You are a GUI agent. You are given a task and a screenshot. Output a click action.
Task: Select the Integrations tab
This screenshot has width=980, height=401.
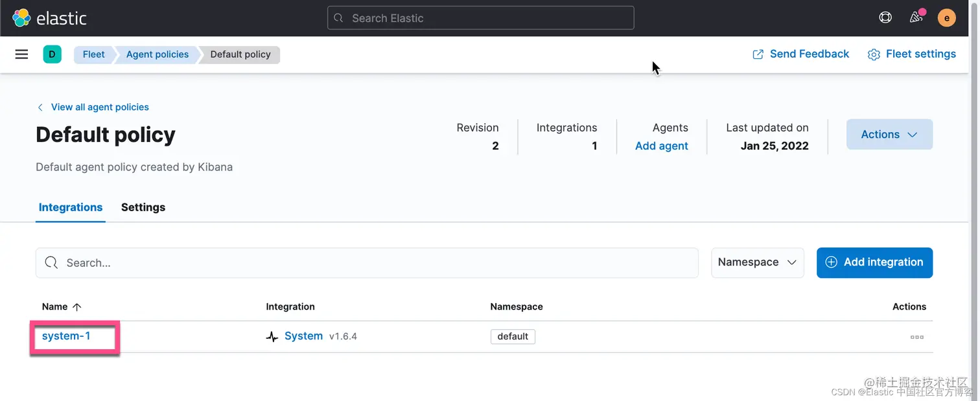coord(71,207)
